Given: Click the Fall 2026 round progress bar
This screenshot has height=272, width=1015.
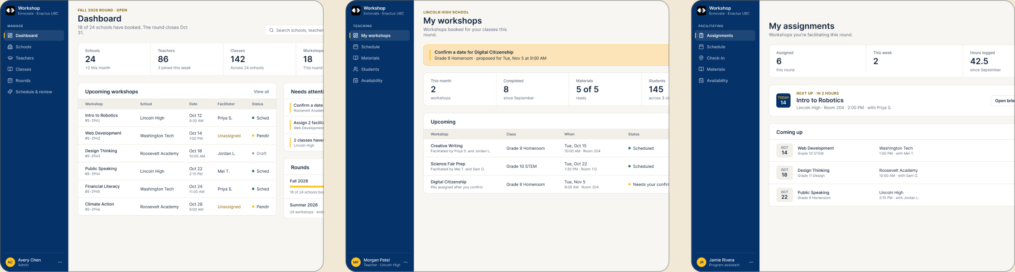Looking at the screenshot, I should (x=306, y=186).
